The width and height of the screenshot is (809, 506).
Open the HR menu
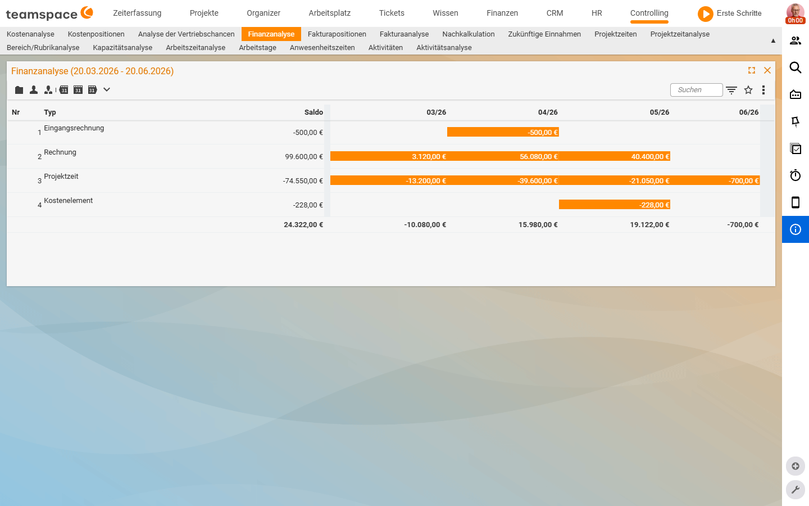pos(597,13)
